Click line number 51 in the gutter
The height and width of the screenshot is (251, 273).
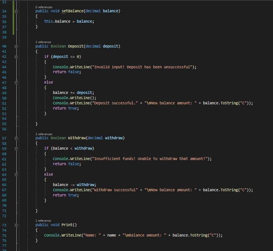(4, 104)
